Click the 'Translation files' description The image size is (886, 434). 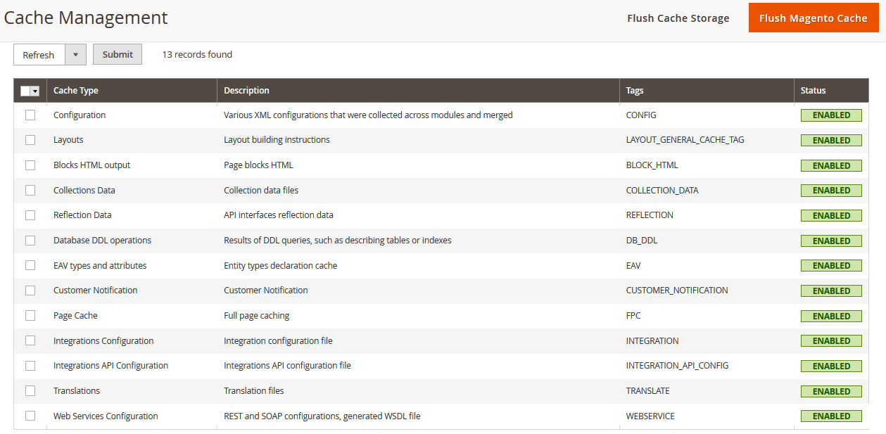254,391
